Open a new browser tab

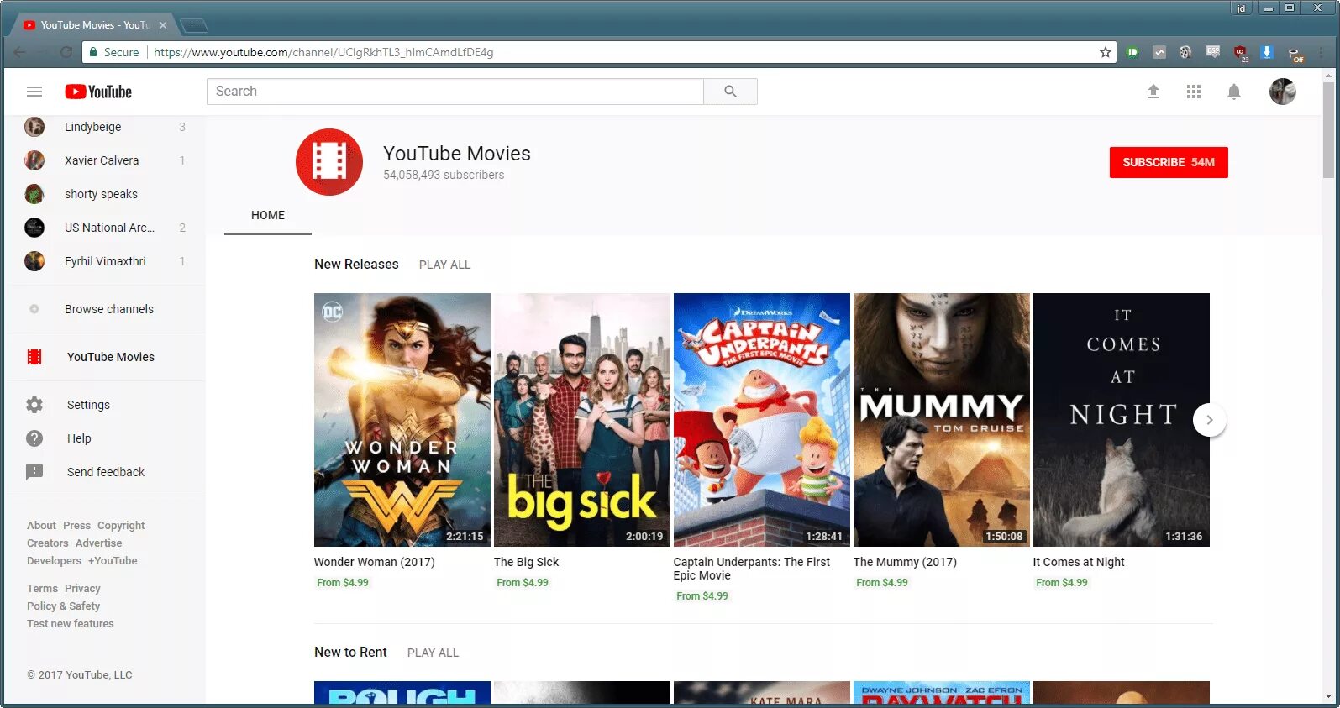(x=194, y=25)
